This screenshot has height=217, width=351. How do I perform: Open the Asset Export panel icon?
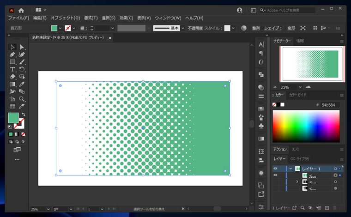tap(261, 194)
